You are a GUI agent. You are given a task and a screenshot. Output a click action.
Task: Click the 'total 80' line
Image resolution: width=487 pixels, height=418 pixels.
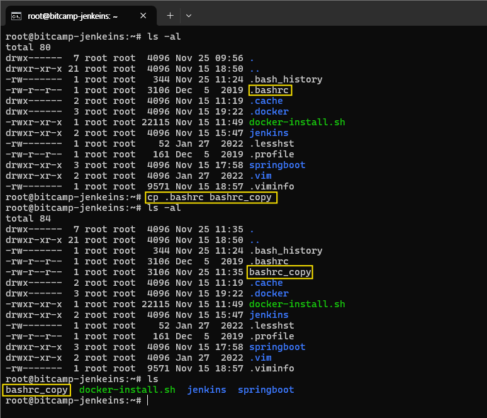tap(28, 47)
